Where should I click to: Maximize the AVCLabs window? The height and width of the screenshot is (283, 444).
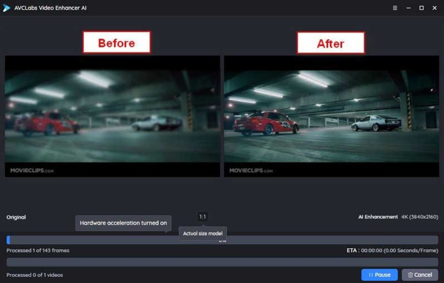click(x=421, y=8)
